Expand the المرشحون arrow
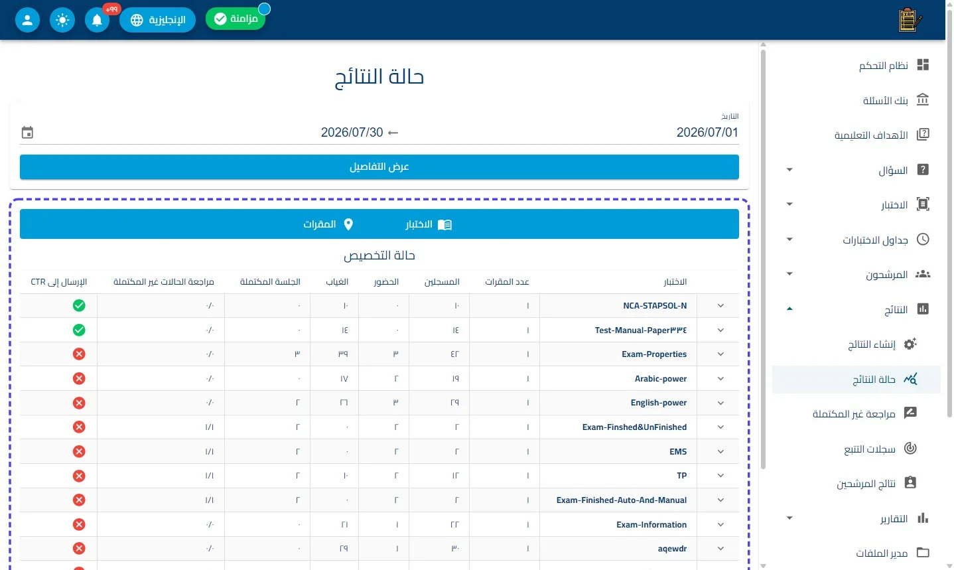 pos(789,274)
